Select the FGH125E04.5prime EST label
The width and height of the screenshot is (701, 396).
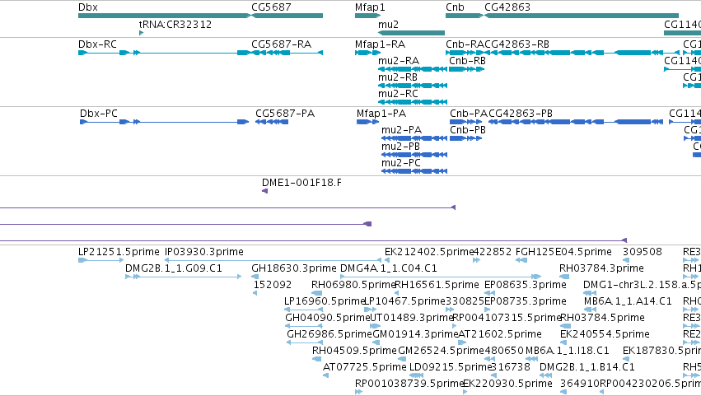coord(563,252)
